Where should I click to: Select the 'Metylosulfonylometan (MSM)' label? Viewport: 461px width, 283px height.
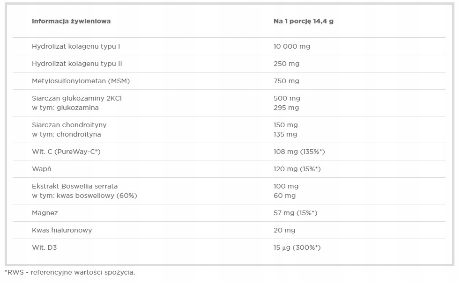pyautogui.click(x=81, y=81)
